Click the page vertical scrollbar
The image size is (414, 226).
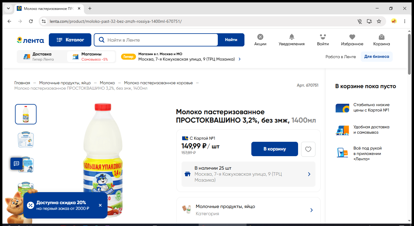tap(410, 54)
